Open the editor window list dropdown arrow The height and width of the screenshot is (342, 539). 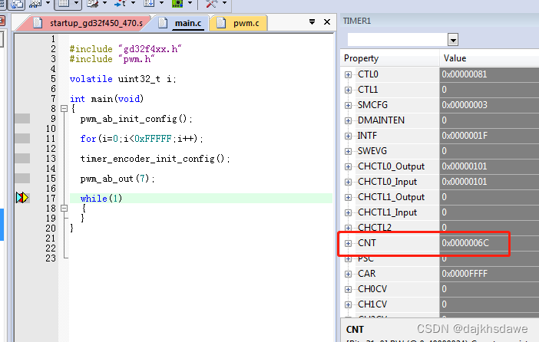click(x=312, y=22)
